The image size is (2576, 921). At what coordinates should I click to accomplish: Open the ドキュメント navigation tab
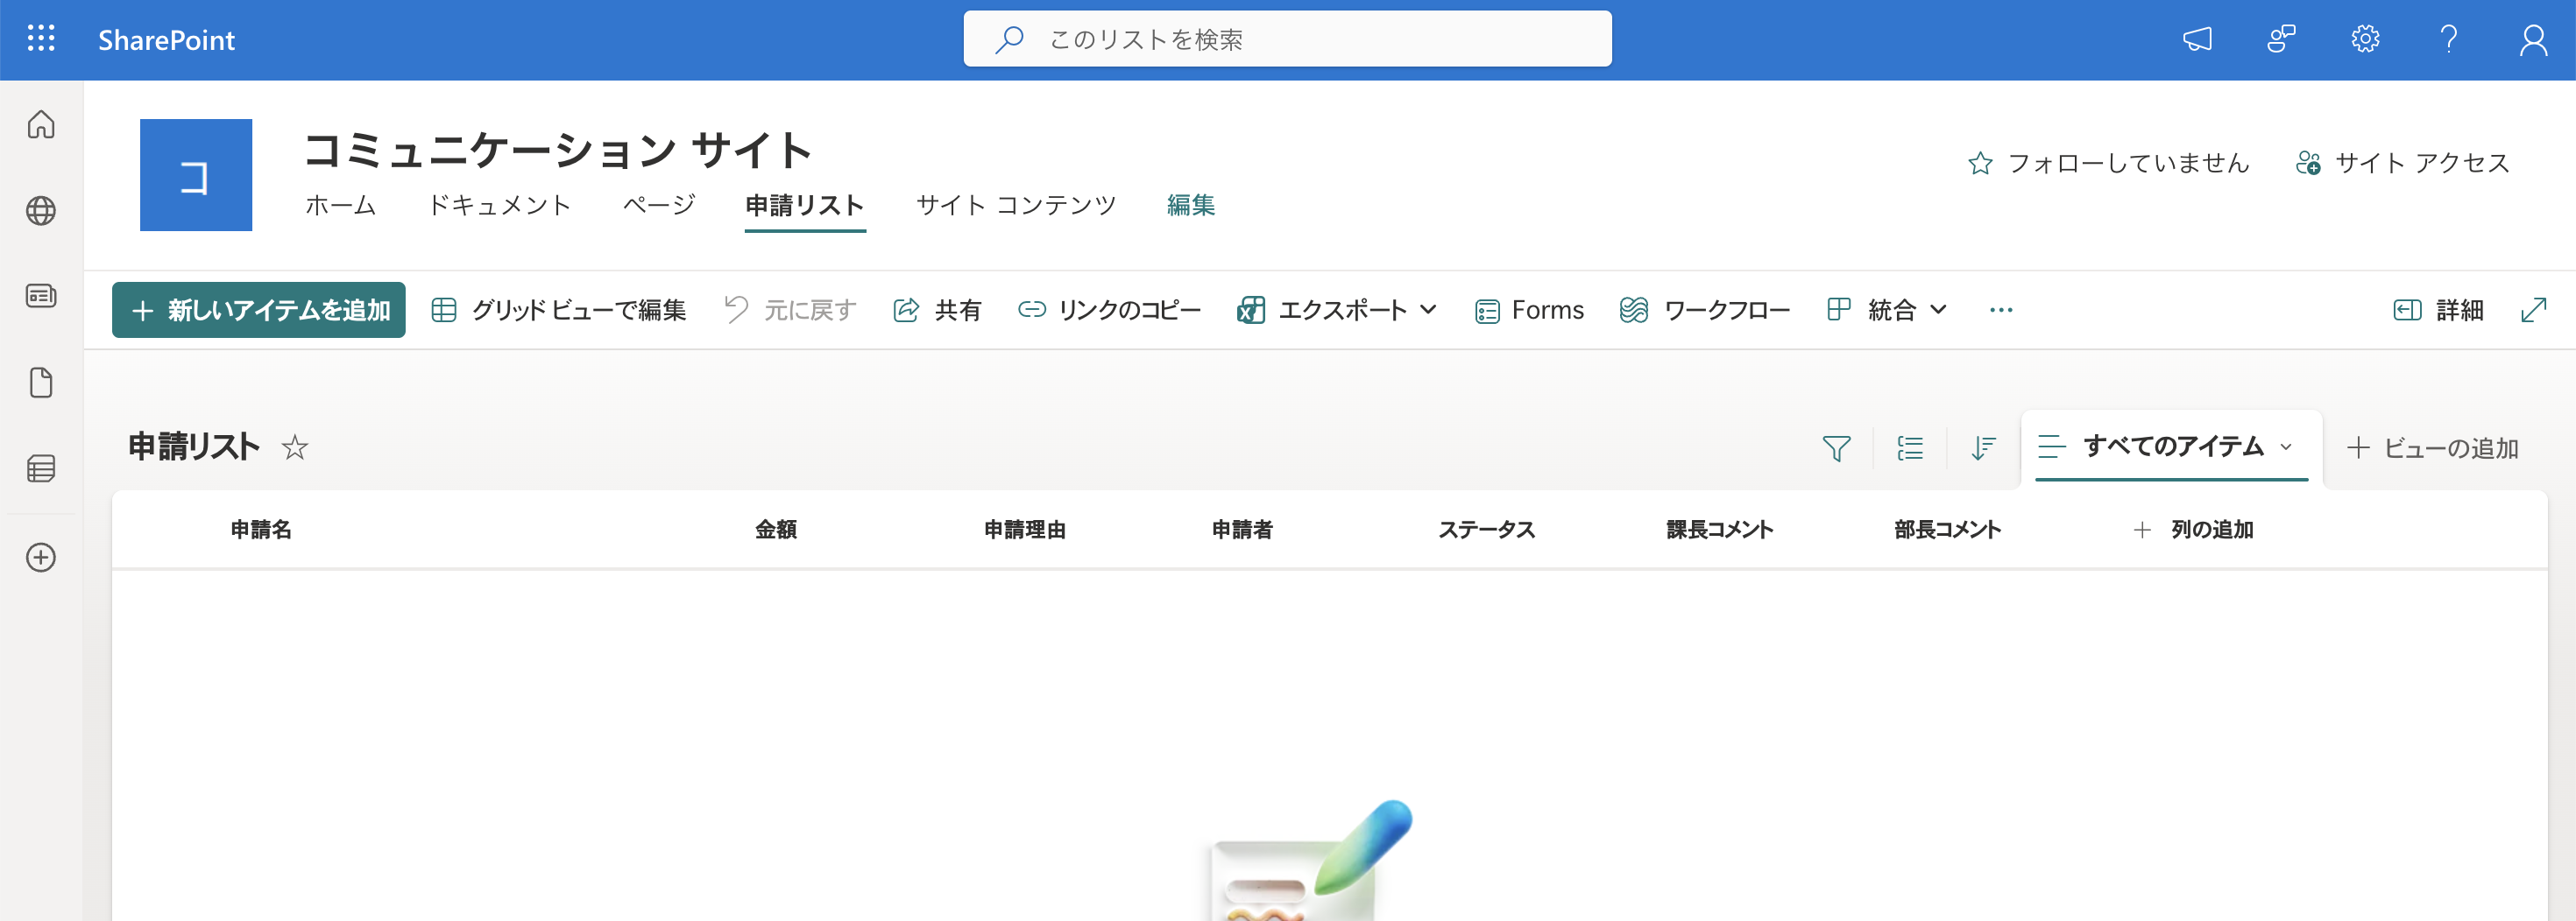499,205
